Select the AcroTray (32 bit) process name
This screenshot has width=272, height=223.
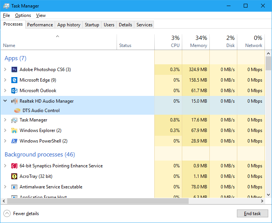pos(36,176)
